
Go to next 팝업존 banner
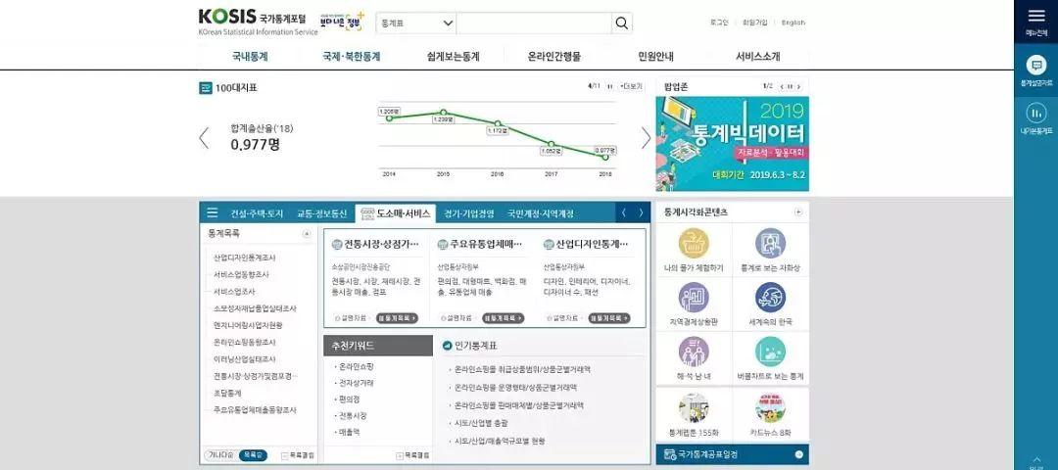[798, 87]
